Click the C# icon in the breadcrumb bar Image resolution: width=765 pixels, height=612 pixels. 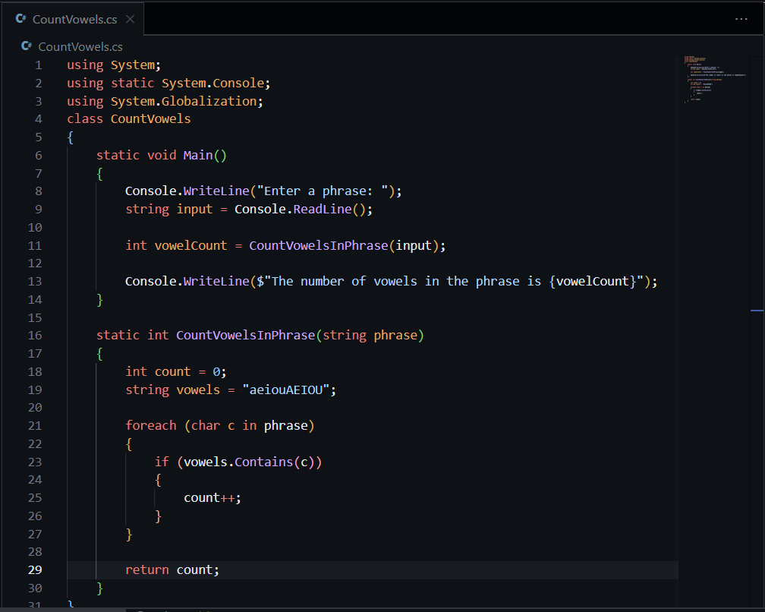[27, 46]
